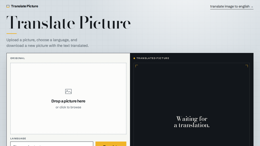Open the Translate Picture brand link
Image resolution: width=260 pixels, height=146 pixels.
[22, 6]
